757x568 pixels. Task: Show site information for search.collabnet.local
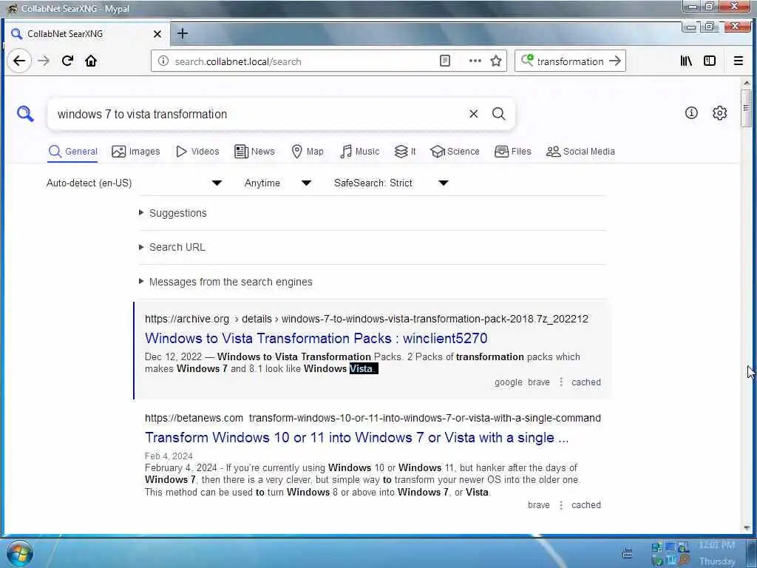point(163,61)
